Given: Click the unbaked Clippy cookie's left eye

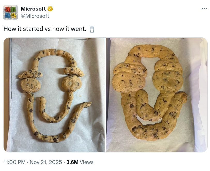Looking at the screenshot, I should 30,85.
